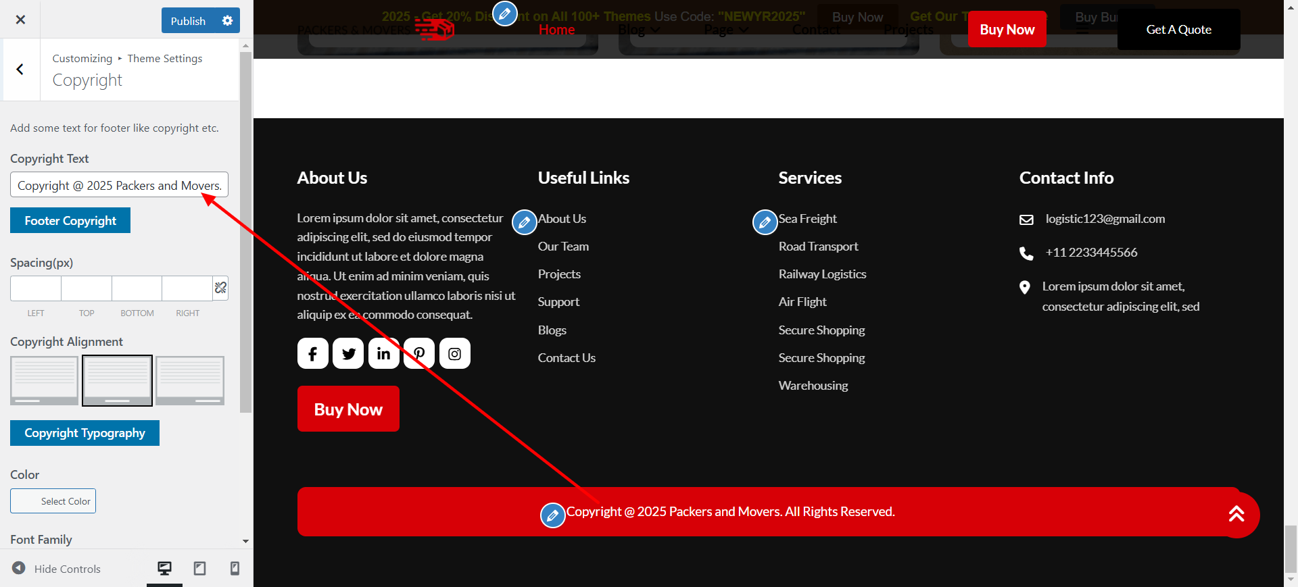Open the Select Color picker
This screenshot has width=1298, height=587.
tap(53, 501)
